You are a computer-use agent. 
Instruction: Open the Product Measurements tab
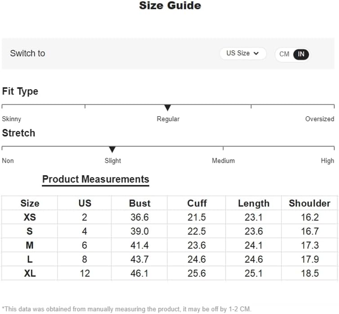pos(96,179)
